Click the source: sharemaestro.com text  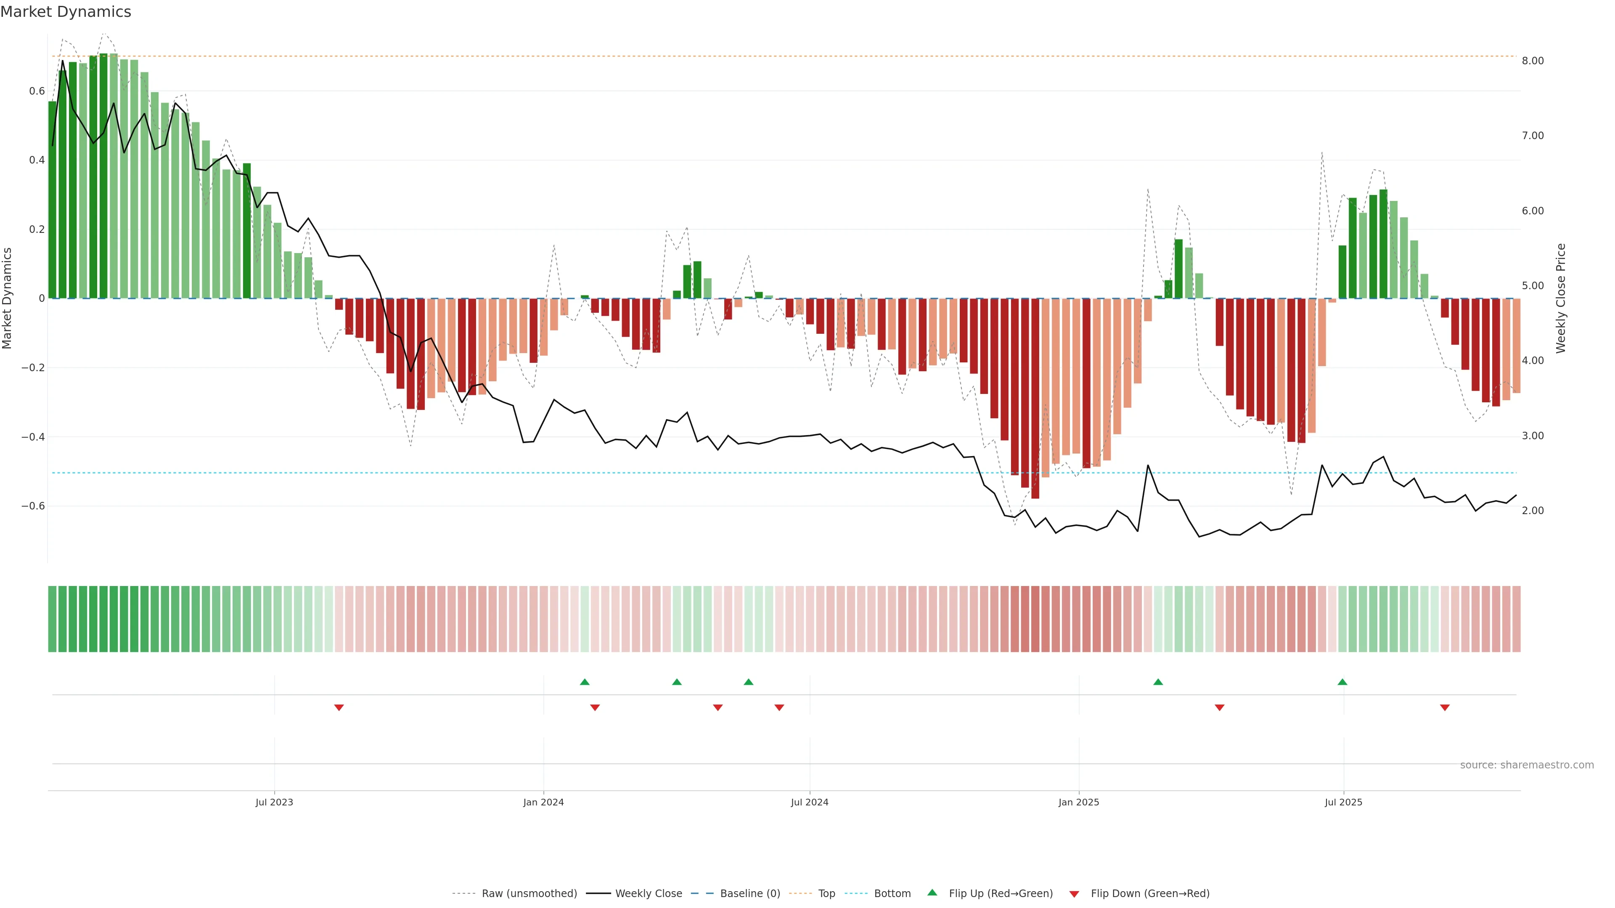click(1527, 765)
